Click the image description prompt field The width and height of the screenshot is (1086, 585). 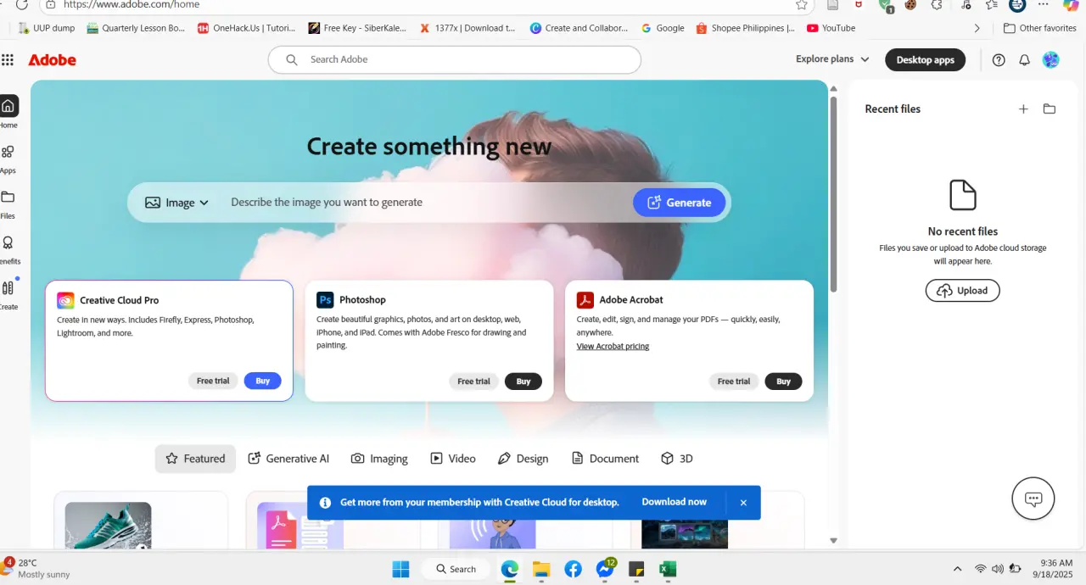point(424,203)
